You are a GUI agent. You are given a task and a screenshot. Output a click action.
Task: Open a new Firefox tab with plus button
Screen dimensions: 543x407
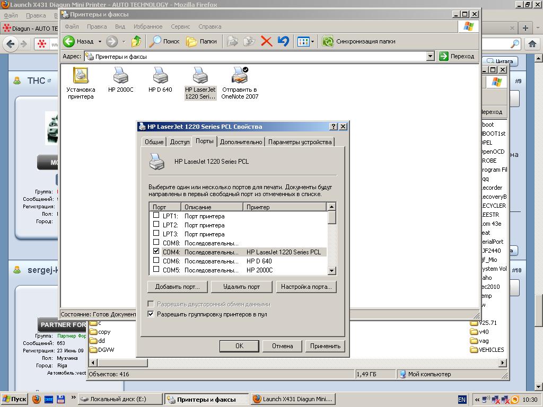(526, 28)
